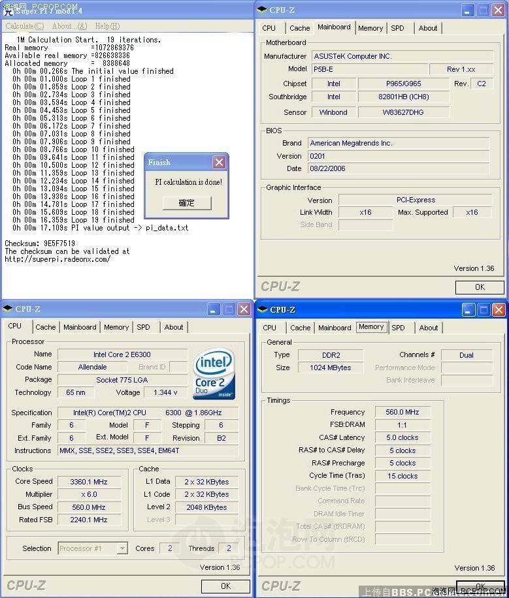Click the Multiplier x 6.0 value
Viewport: 509px width, 598px height.
[x=89, y=494]
